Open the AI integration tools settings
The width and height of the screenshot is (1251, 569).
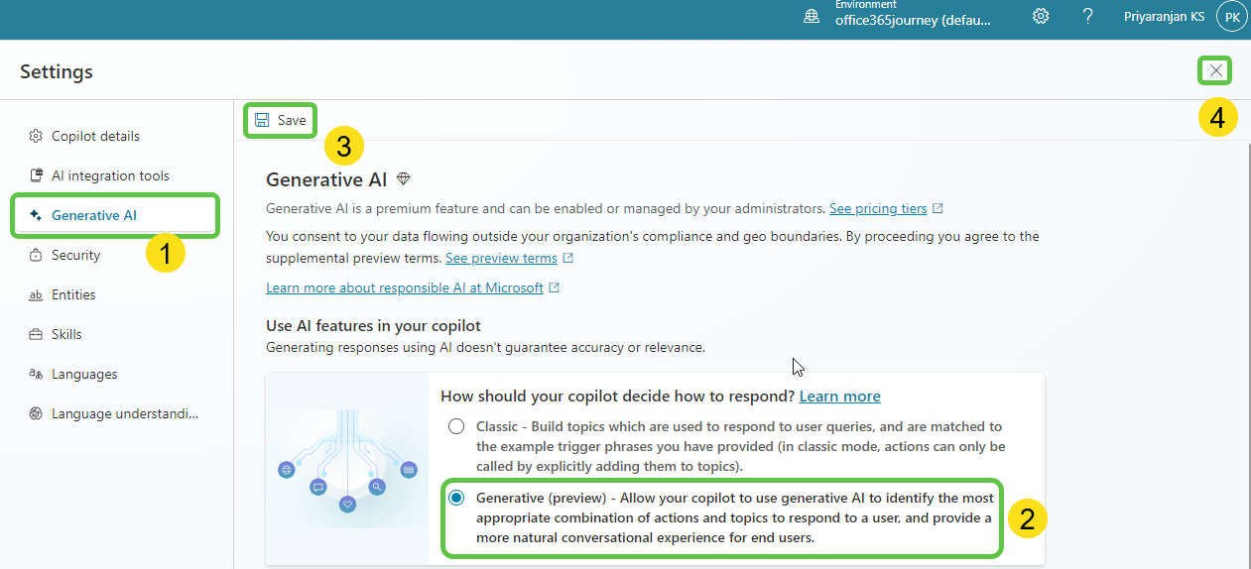point(110,175)
